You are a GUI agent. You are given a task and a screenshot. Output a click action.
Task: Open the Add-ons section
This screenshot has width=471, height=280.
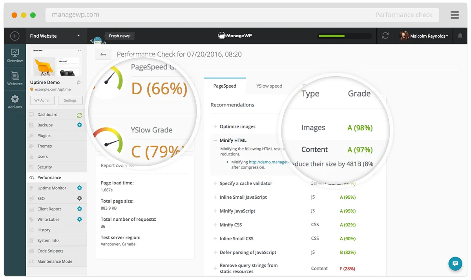[x=15, y=102]
